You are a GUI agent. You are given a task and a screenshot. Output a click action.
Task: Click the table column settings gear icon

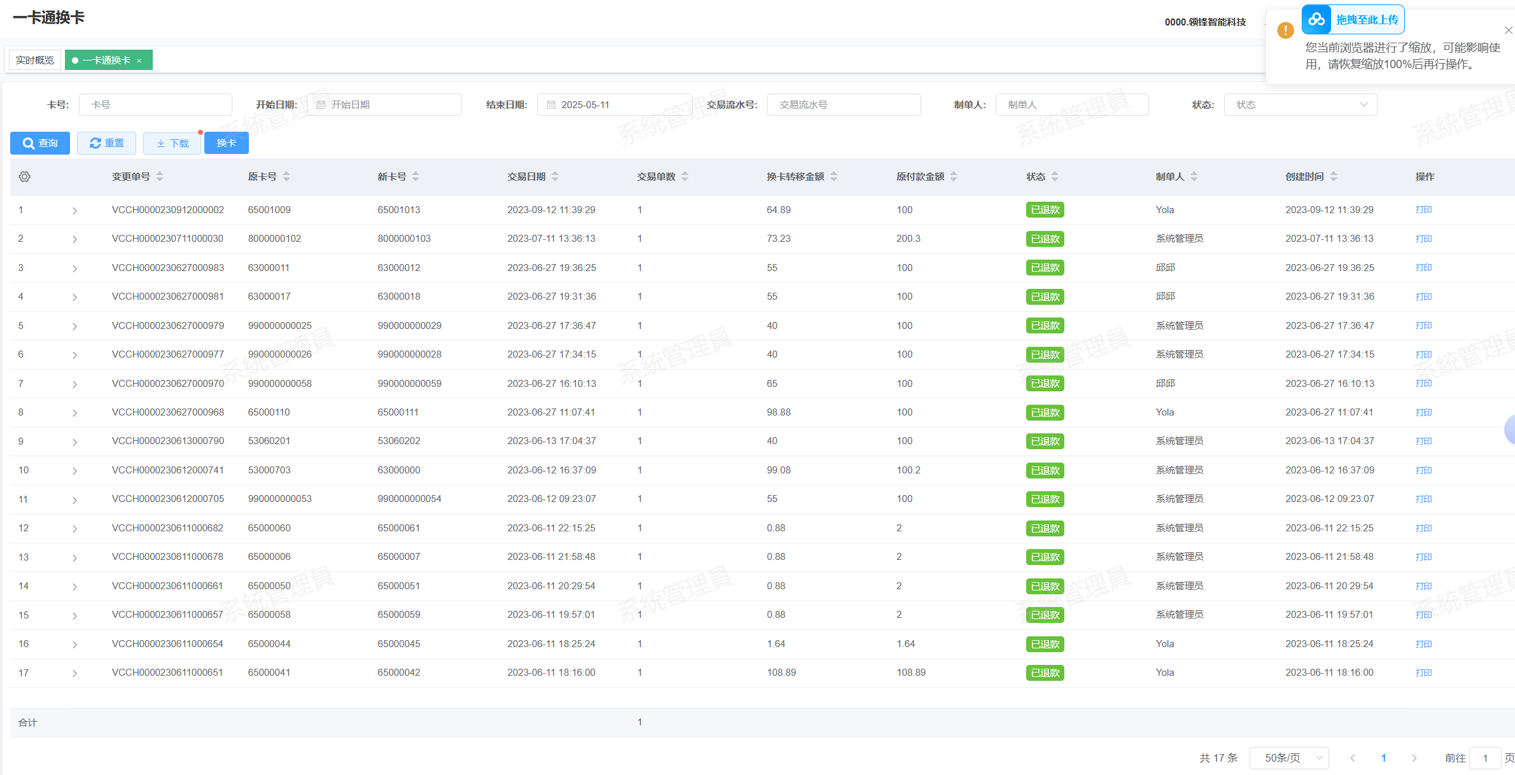(25, 177)
